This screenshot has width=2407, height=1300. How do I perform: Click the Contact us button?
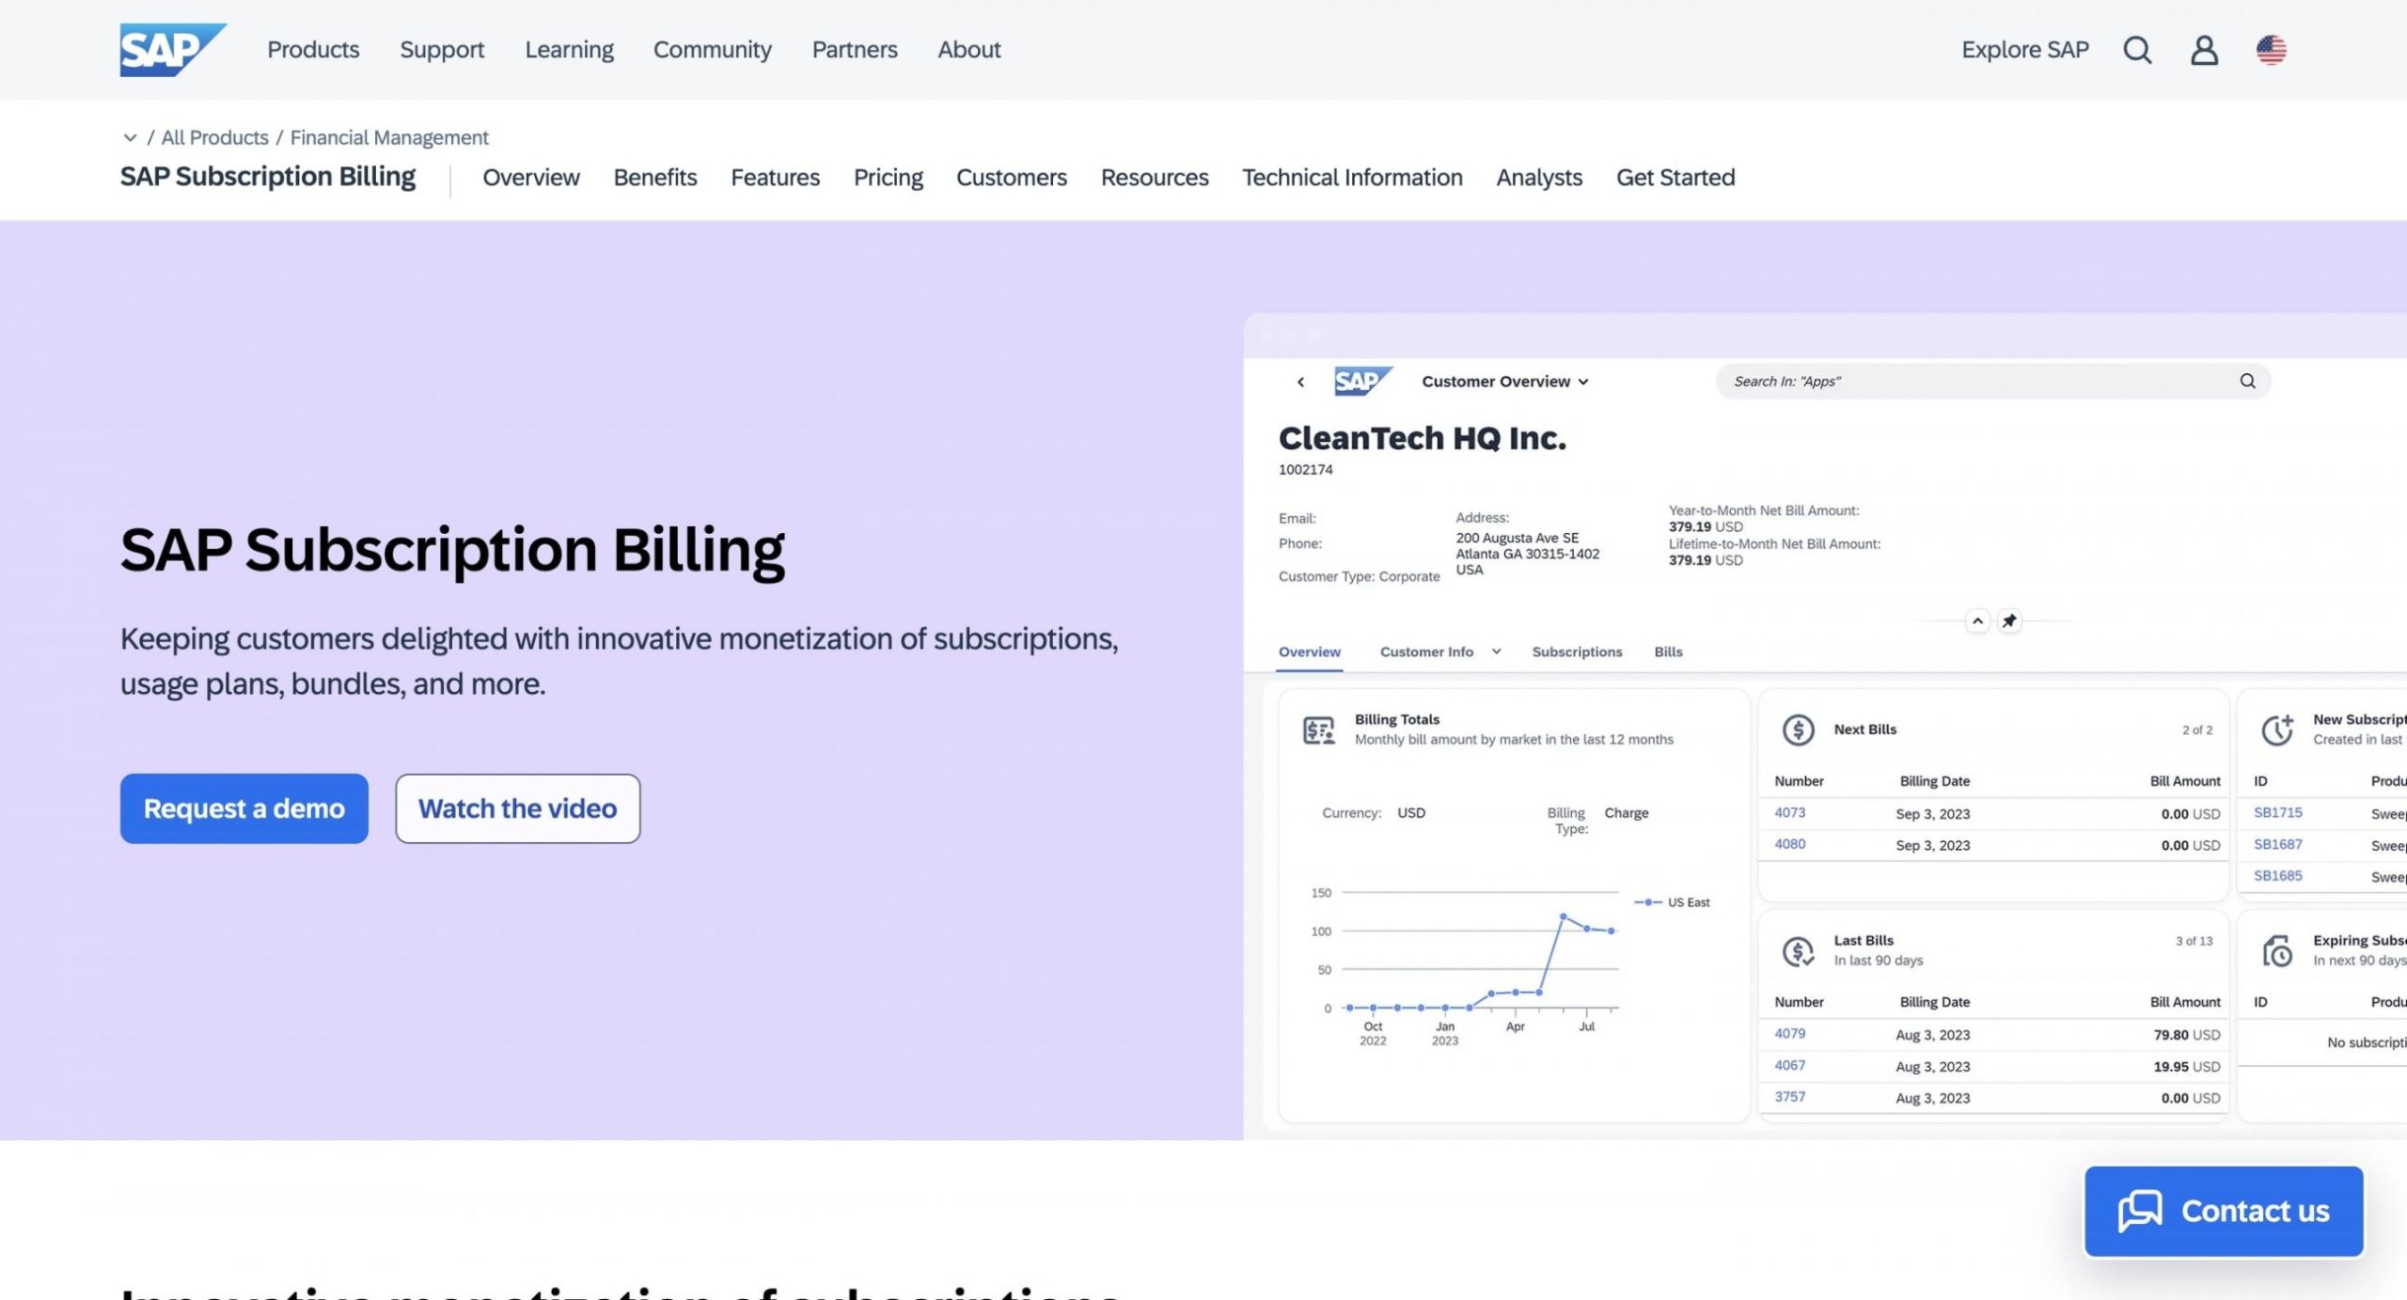(x=2224, y=1211)
